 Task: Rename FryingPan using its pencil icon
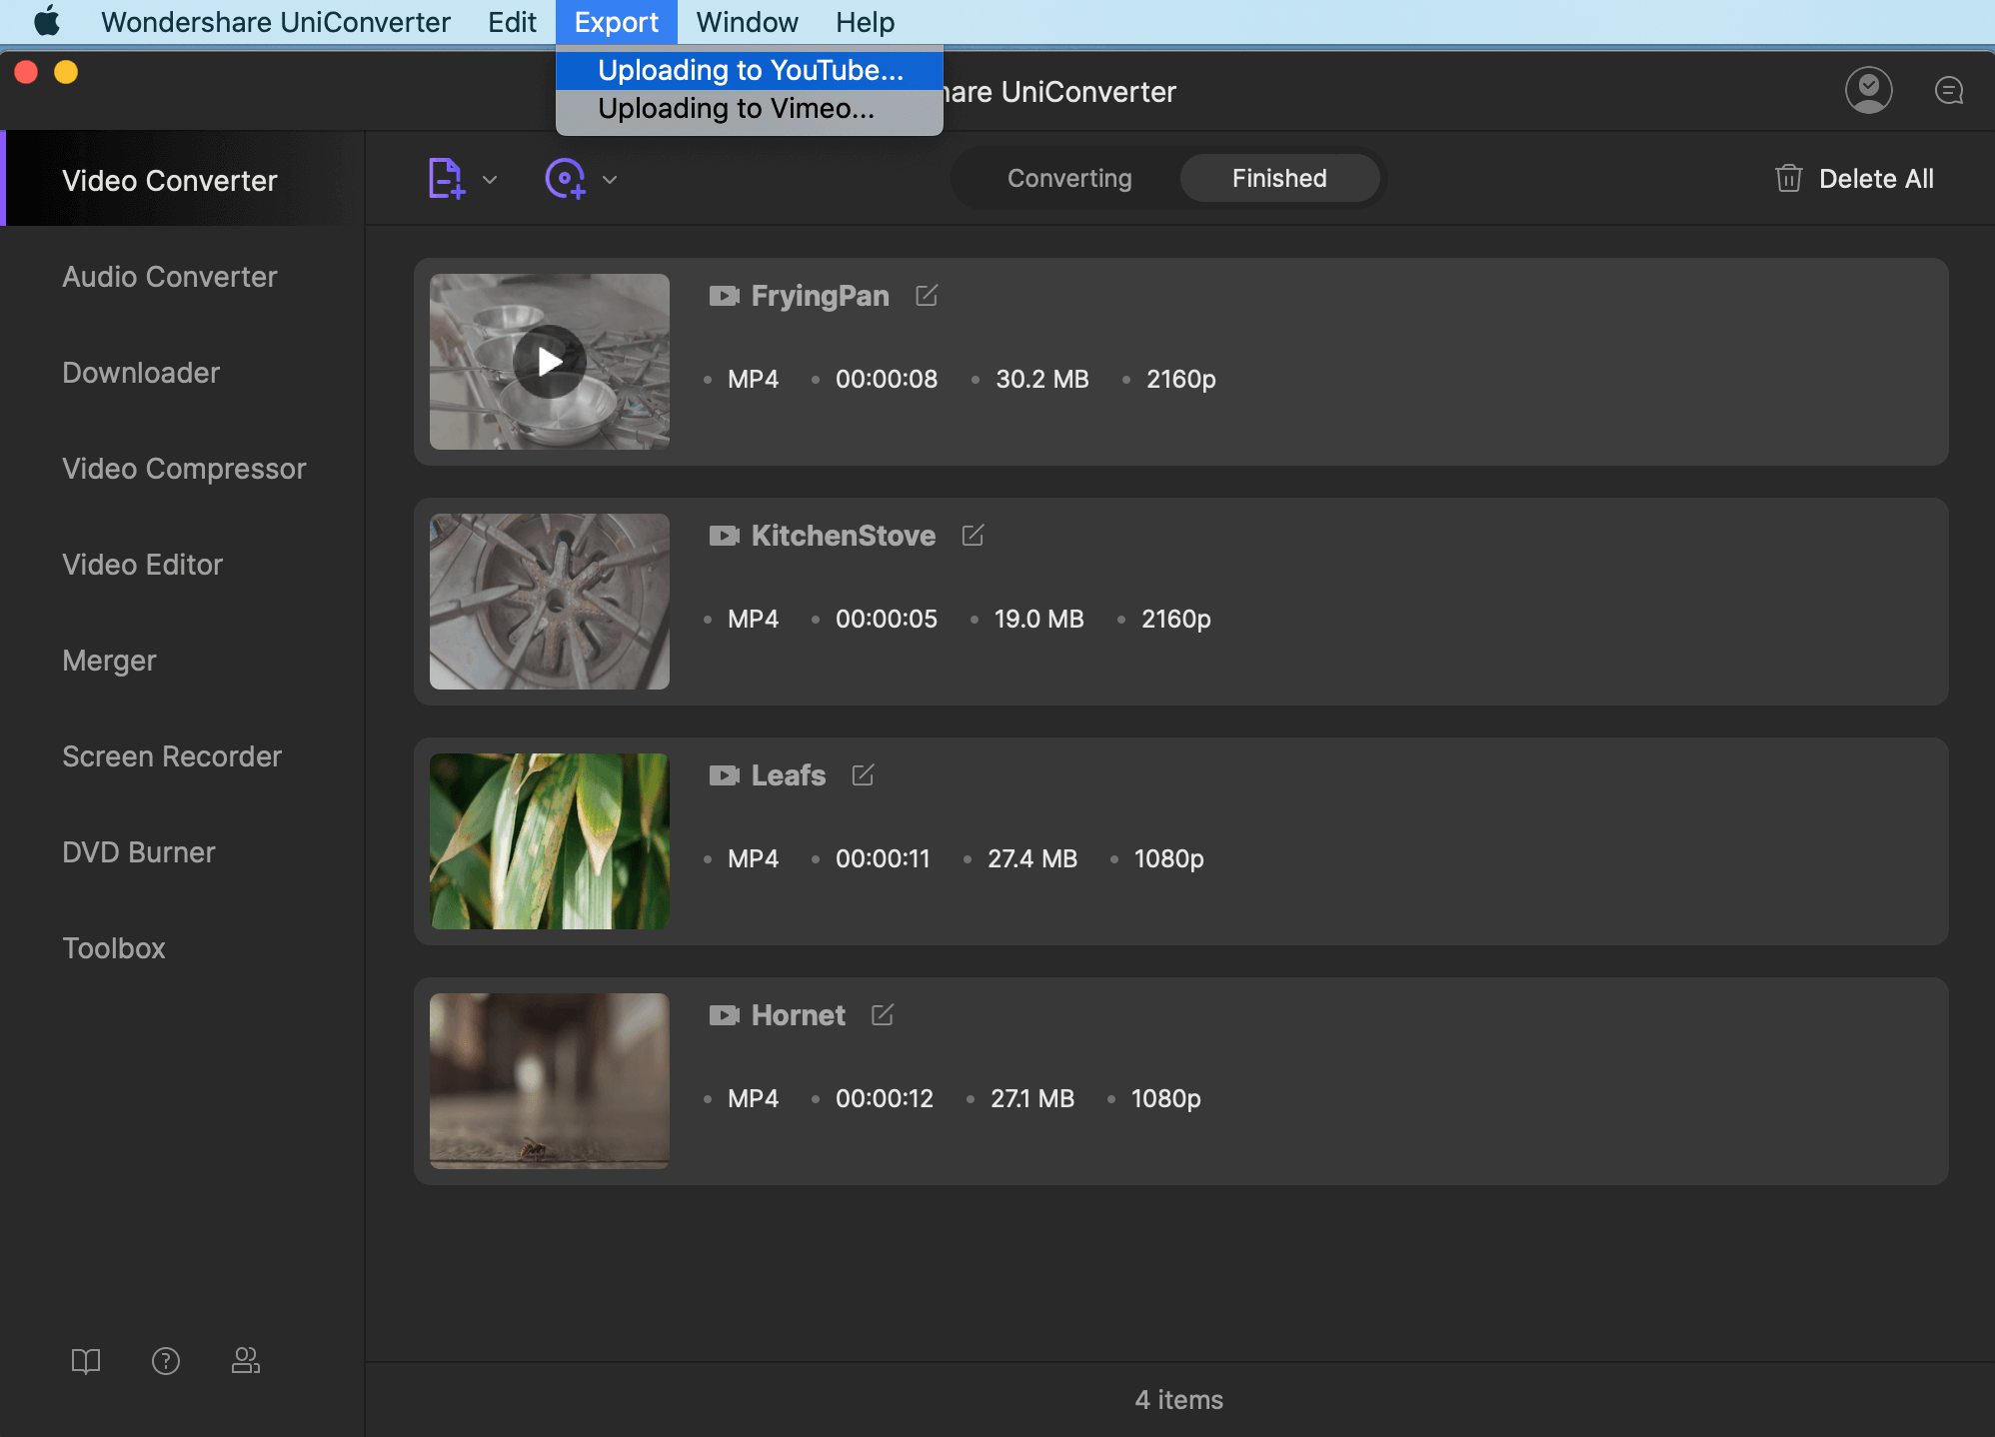(928, 296)
